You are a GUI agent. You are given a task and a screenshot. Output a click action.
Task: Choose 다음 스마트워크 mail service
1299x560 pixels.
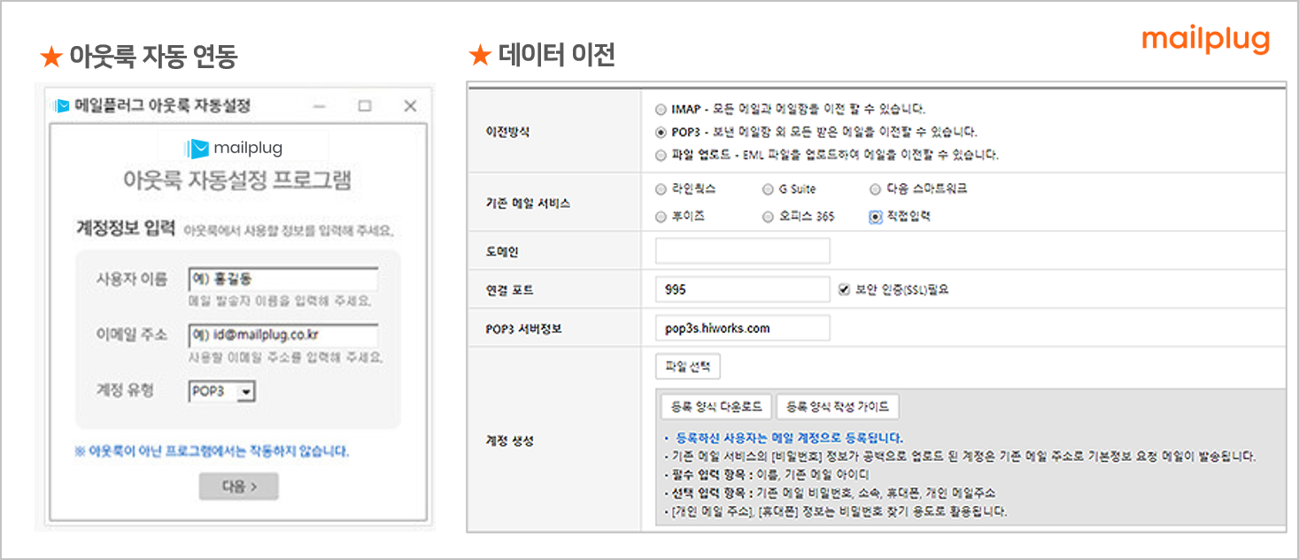click(876, 189)
